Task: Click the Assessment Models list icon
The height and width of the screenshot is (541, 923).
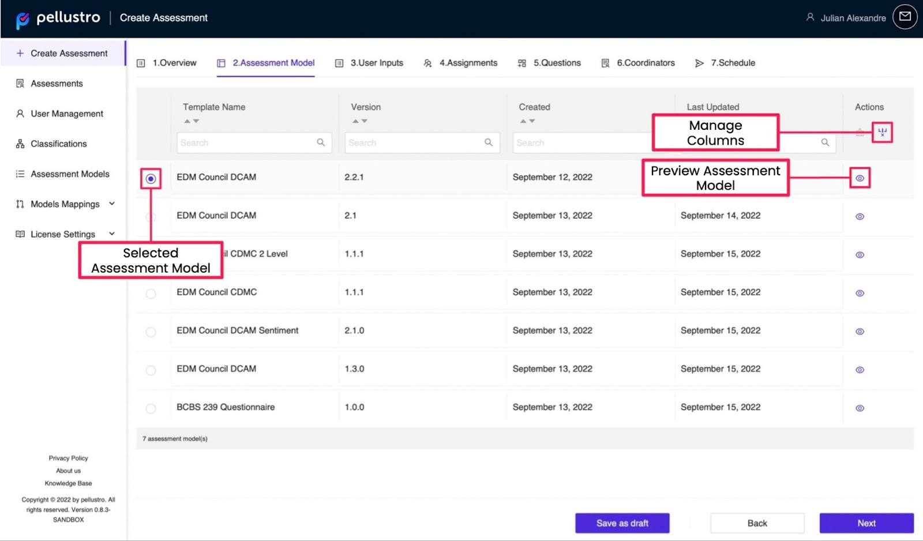Action: click(x=20, y=174)
